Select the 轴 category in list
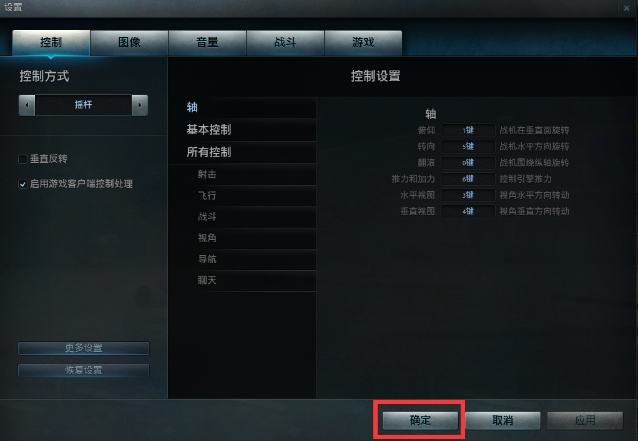 (x=242, y=108)
